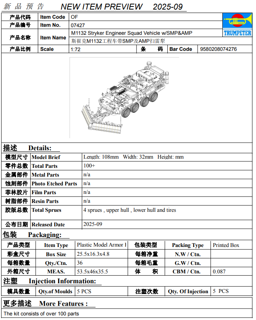Select the item number 07427
The height and width of the screenshot is (320, 256).
tap(78, 25)
